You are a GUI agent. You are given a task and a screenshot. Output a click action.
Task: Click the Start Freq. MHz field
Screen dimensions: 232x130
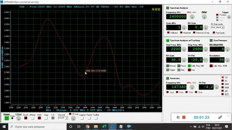(173, 49)
